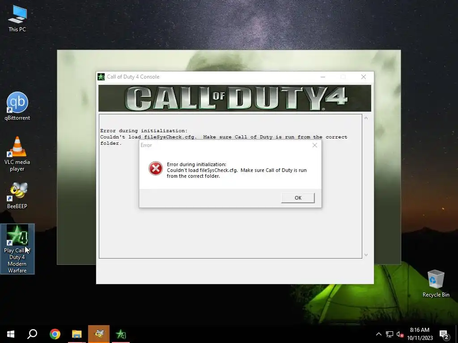The width and height of the screenshot is (458, 343).
Task: Click the Call of Duty 4 banner image
Action: tap(234, 98)
